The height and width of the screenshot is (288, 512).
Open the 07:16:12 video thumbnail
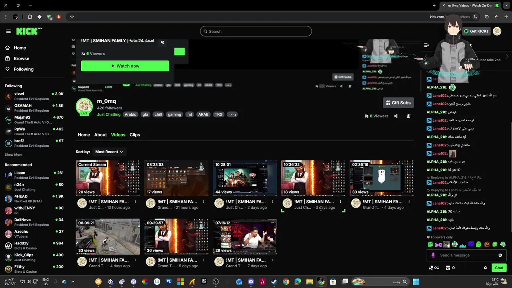click(x=245, y=236)
